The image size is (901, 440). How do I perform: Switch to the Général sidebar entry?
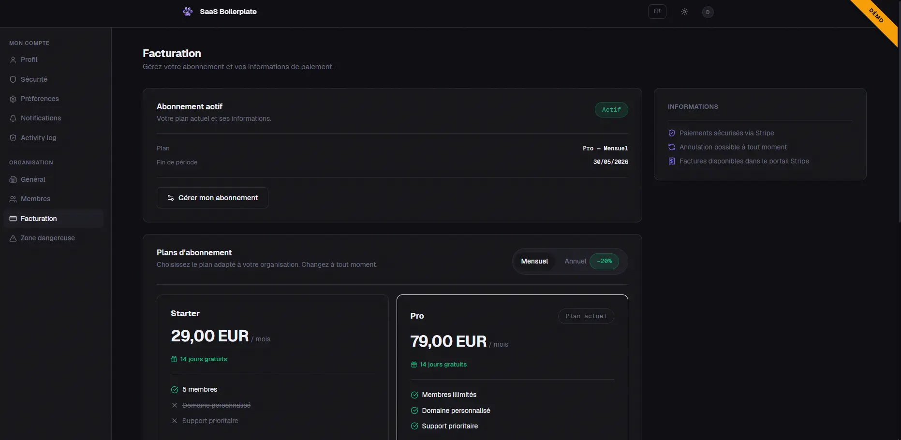(x=34, y=179)
